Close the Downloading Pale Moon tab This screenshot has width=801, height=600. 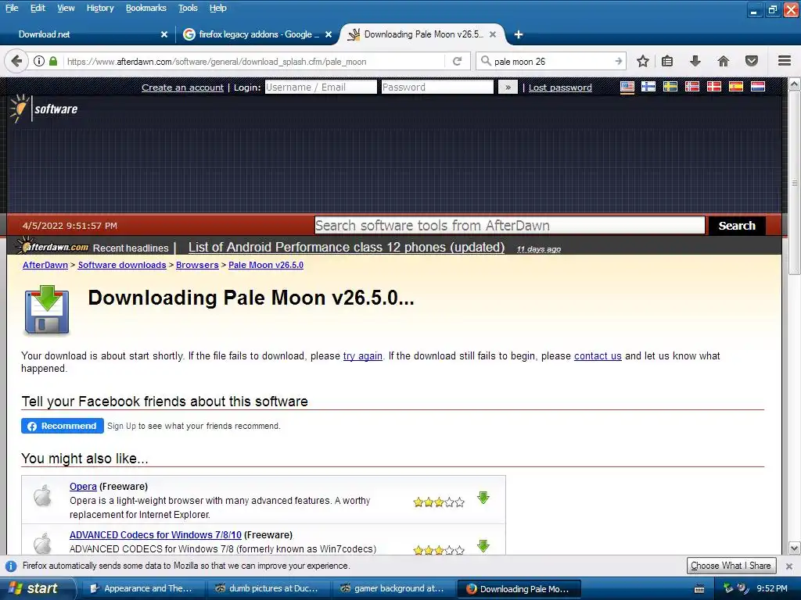tap(493, 34)
